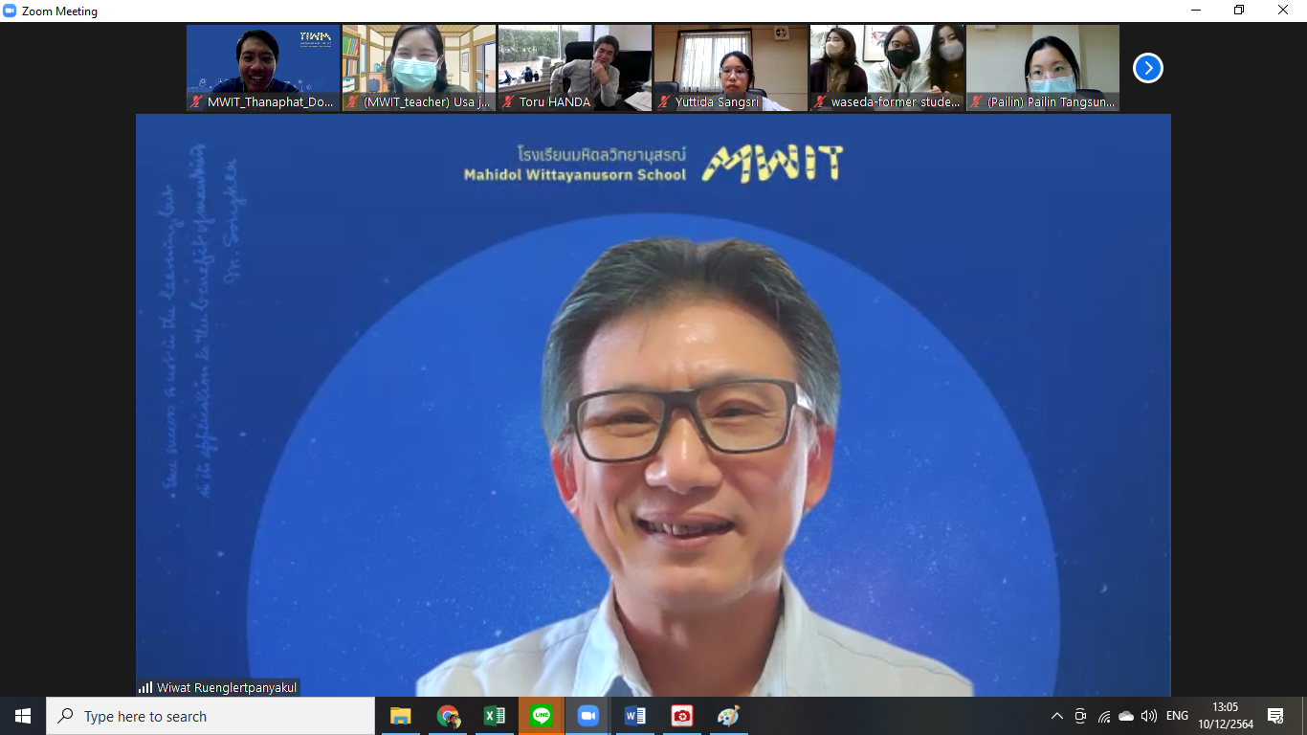Open Word from taskbar
The width and height of the screenshot is (1307, 735).
click(634, 716)
